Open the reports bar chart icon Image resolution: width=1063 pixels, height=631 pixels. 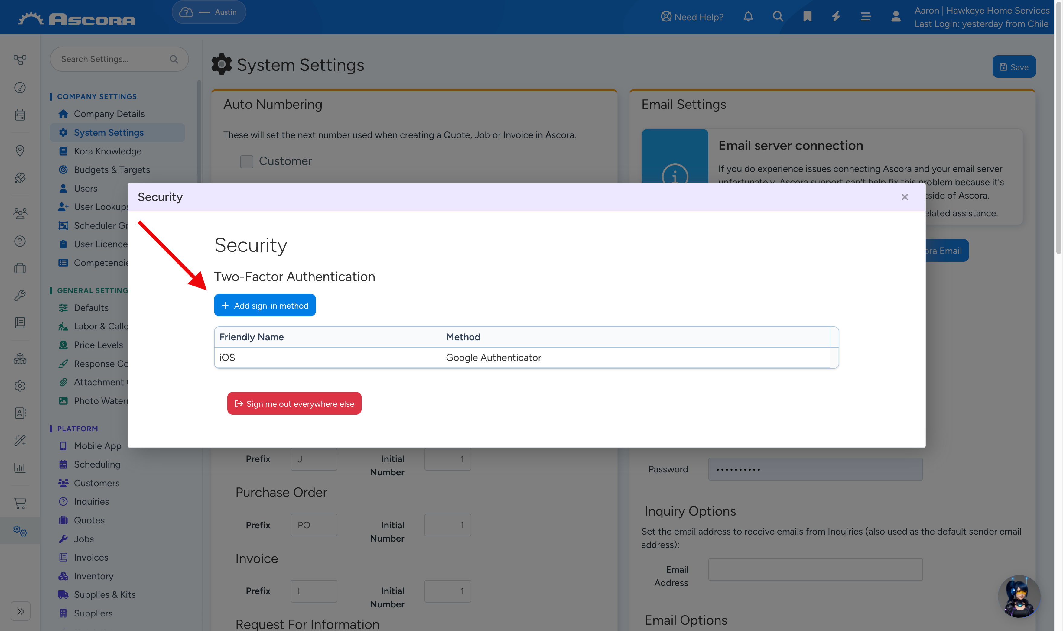click(20, 468)
